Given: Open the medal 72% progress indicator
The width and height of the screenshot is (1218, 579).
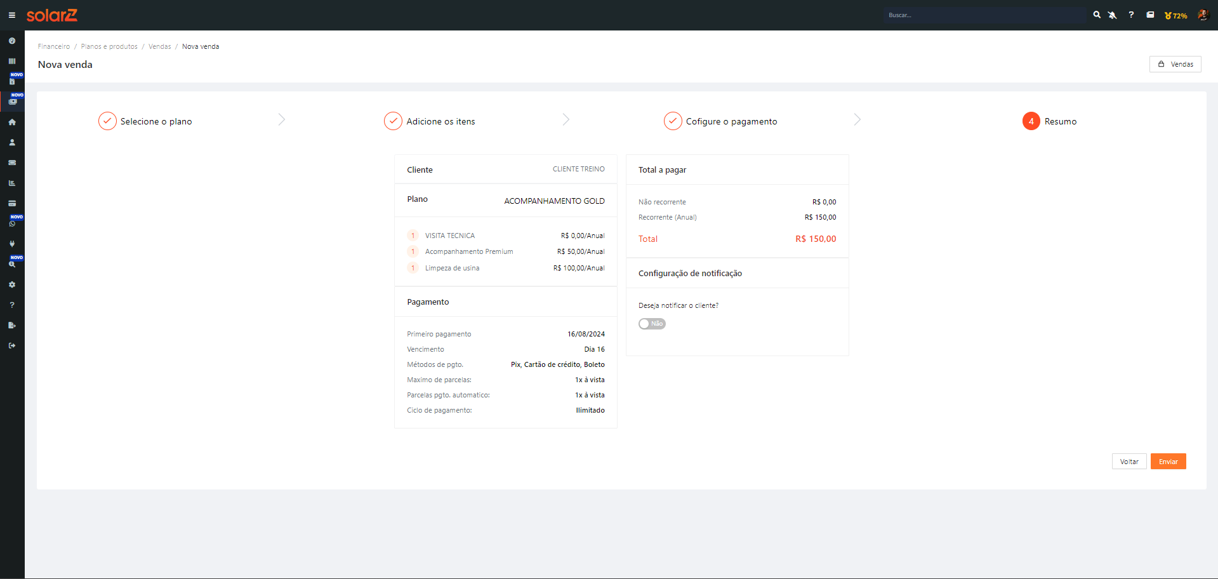Looking at the screenshot, I should (1175, 15).
